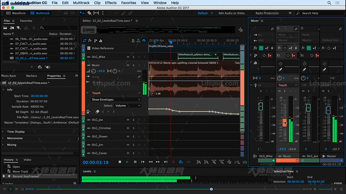Start playback with green Play button
The height and width of the screenshot is (194, 346).
pyautogui.click(x=127, y=162)
